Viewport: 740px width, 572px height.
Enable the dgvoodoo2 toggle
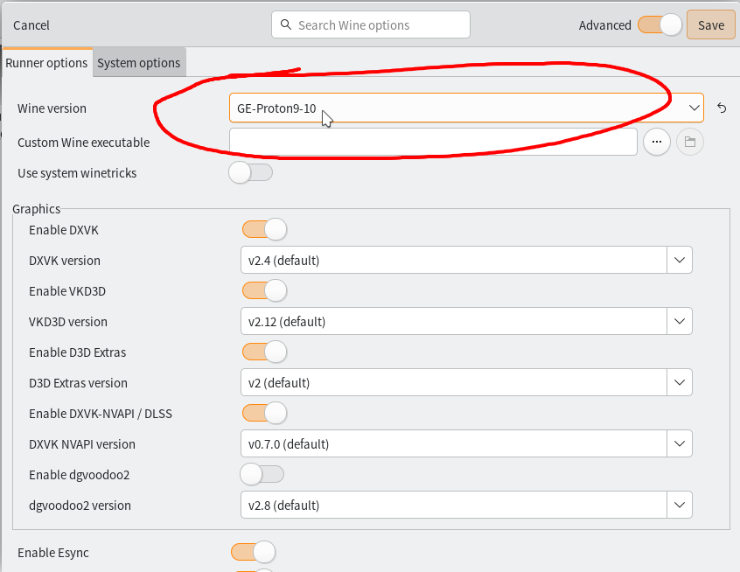coord(262,475)
